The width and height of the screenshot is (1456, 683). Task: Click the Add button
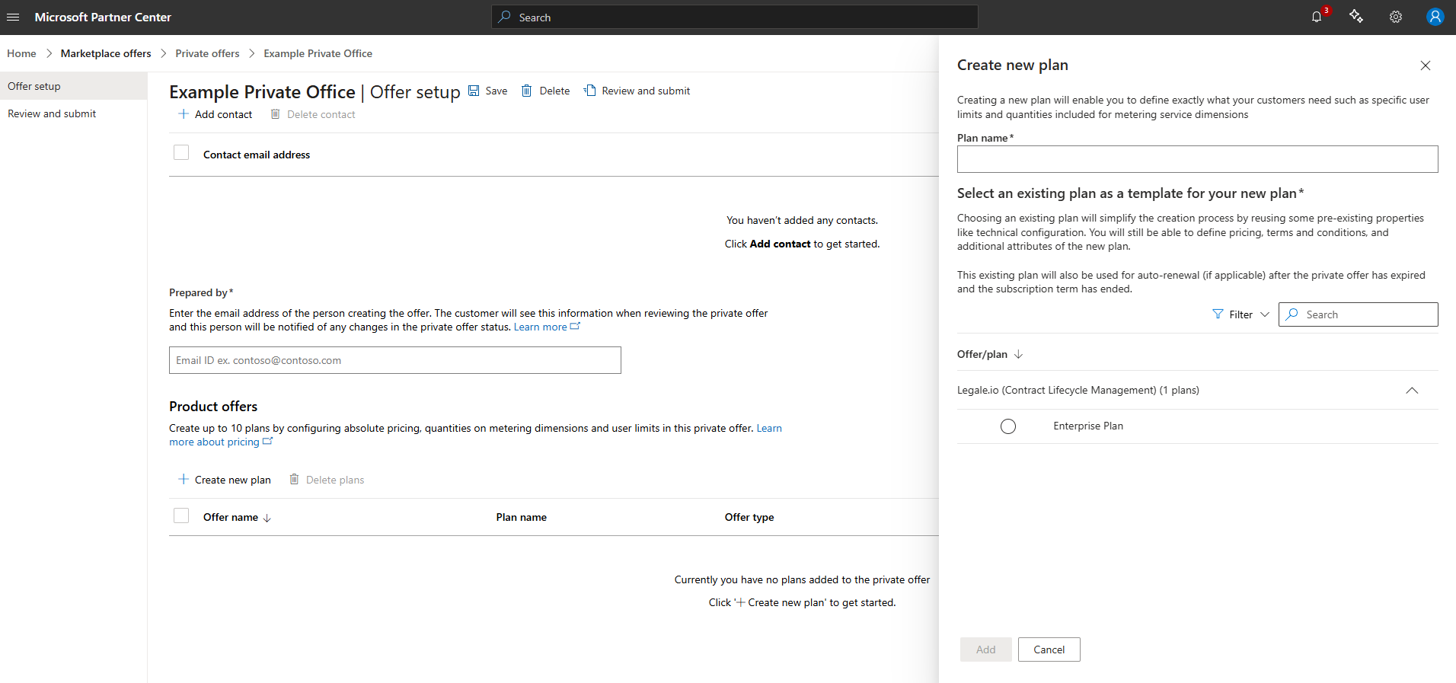coord(986,649)
